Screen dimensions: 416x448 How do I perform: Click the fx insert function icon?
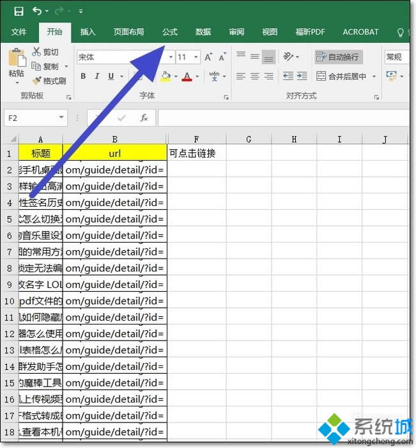pyautogui.click(x=144, y=118)
